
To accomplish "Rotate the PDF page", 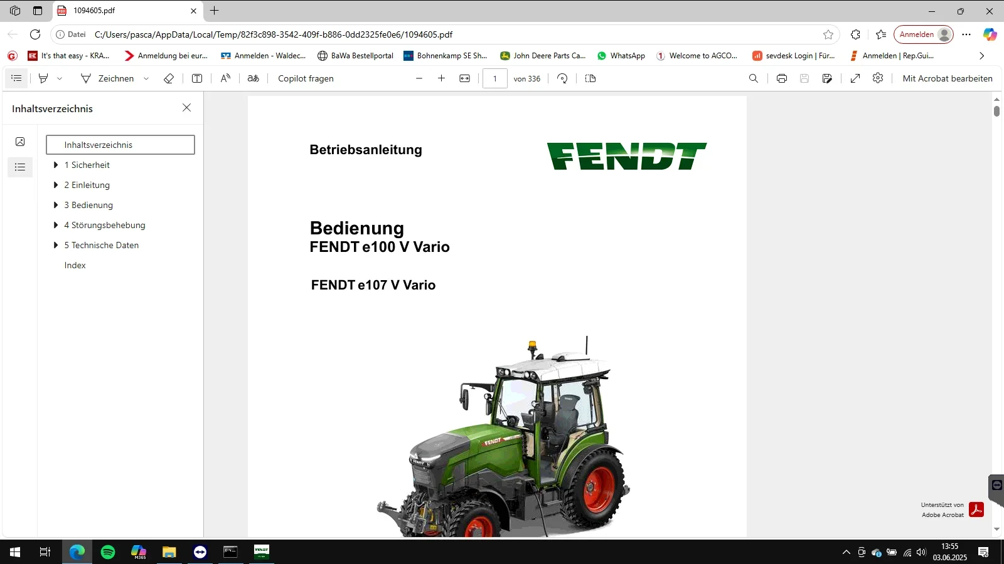I will coord(562,78).
